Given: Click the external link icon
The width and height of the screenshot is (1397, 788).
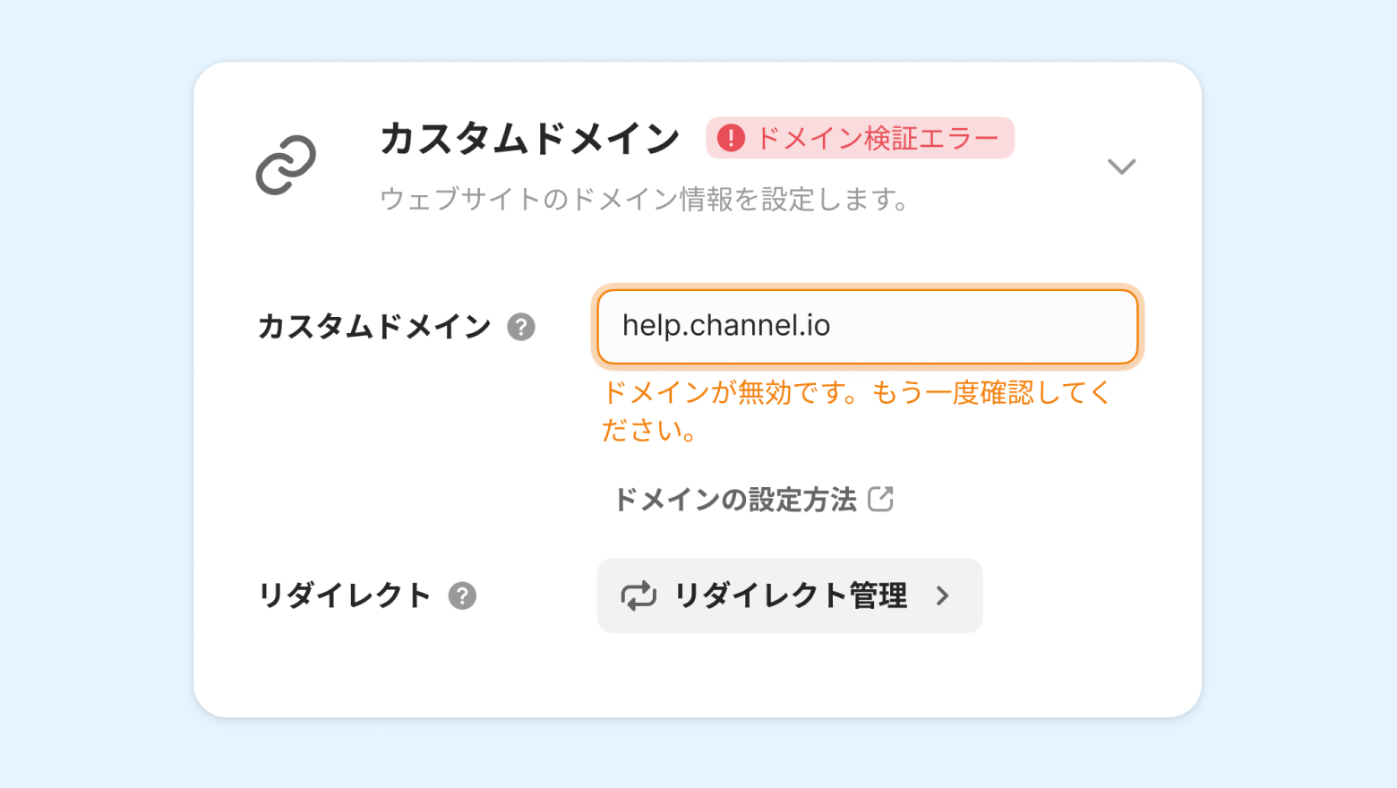Looking at the screenshot, I should coord(881,499).
